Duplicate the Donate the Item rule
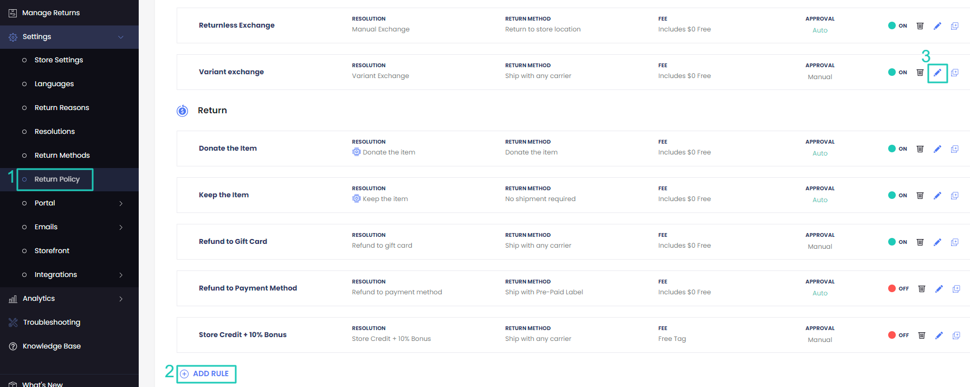 954,149
